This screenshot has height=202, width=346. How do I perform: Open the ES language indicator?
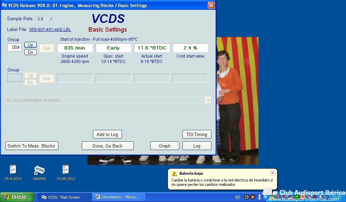238,197
